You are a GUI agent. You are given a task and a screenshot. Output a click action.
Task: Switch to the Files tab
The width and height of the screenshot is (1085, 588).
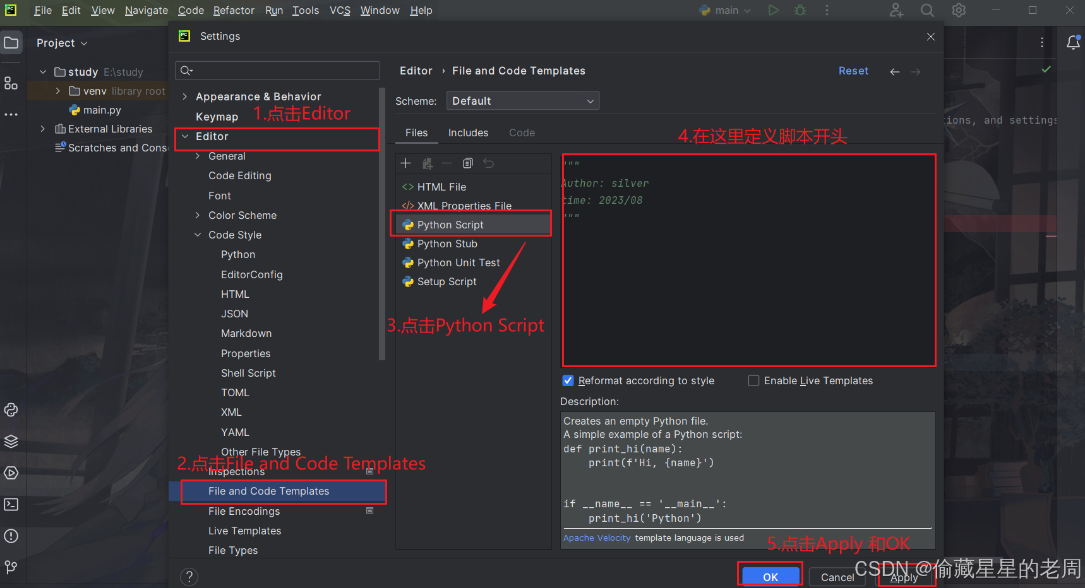click(416, 132)
